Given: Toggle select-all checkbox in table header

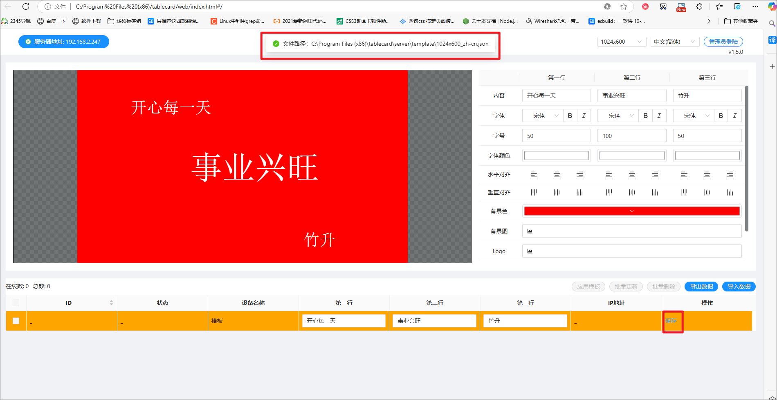Looking at the screenshot, I should (x=16, y=303).
